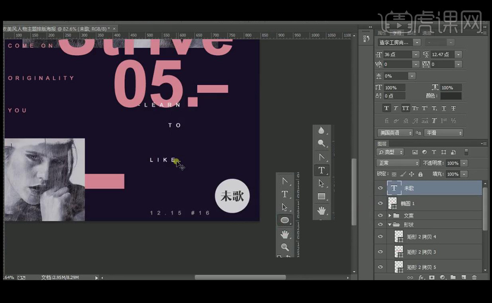Collapse the 形状 layer group

(x=390, y=225)
